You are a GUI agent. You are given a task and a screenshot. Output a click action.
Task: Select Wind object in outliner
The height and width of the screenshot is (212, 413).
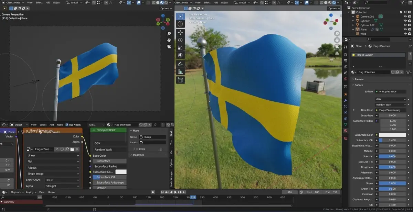coord(363,34)
